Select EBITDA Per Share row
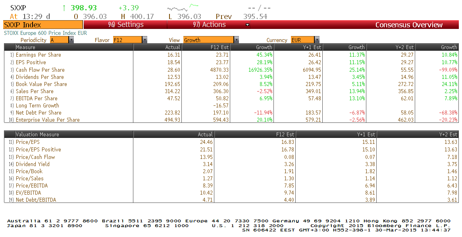462x237 pixels. pos(231,98)
